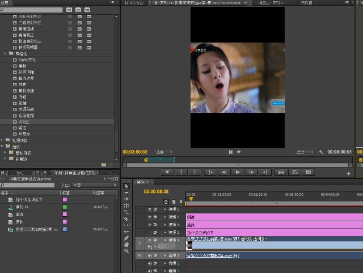Switch to the 特效控制台 tab
Screen dimensions: 363x273
click(x=134, y=3)
